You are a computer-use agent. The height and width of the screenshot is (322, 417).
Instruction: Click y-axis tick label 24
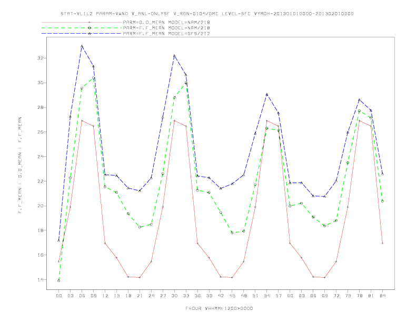(x=41, y=157)
